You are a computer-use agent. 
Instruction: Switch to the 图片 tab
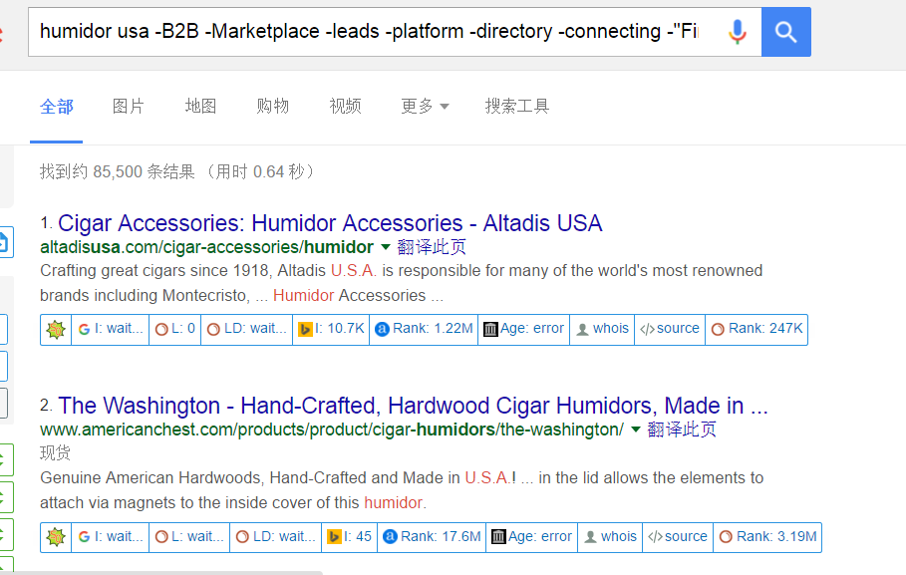[129, 107]
